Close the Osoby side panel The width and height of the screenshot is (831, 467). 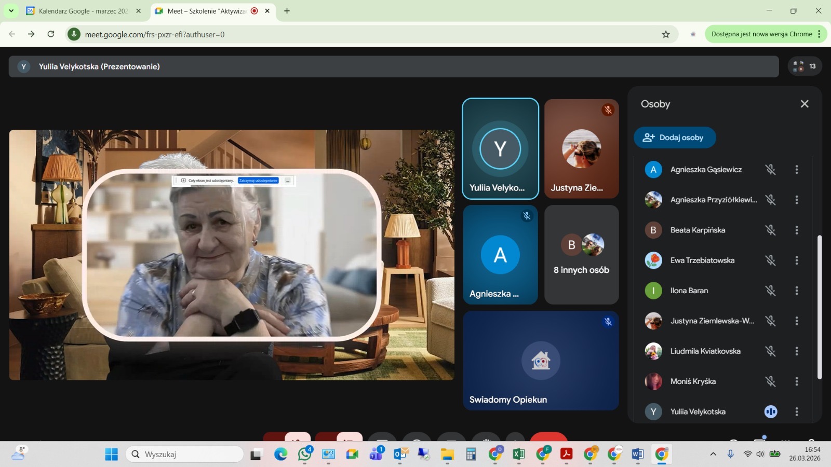[805, 104]
